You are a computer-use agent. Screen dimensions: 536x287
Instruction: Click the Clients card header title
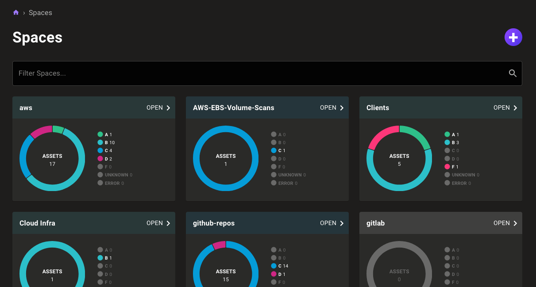(378, 107)
